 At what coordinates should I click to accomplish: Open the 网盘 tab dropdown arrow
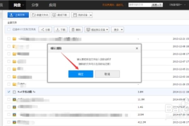pyautogui.click(x=23, y=5)
